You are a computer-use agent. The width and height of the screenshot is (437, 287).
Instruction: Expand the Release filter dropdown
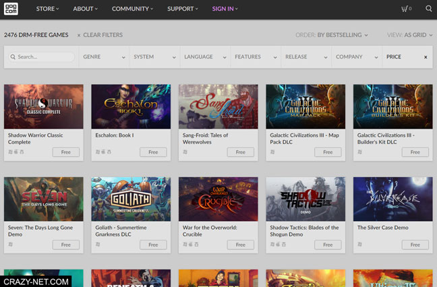306,57
